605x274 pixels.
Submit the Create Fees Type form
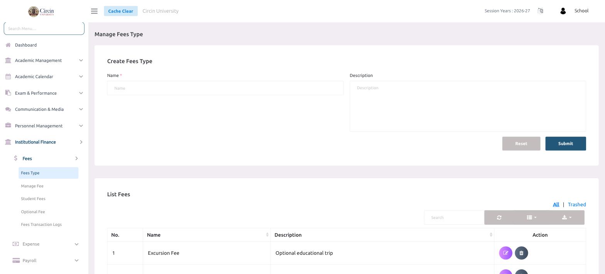[565, 144]
